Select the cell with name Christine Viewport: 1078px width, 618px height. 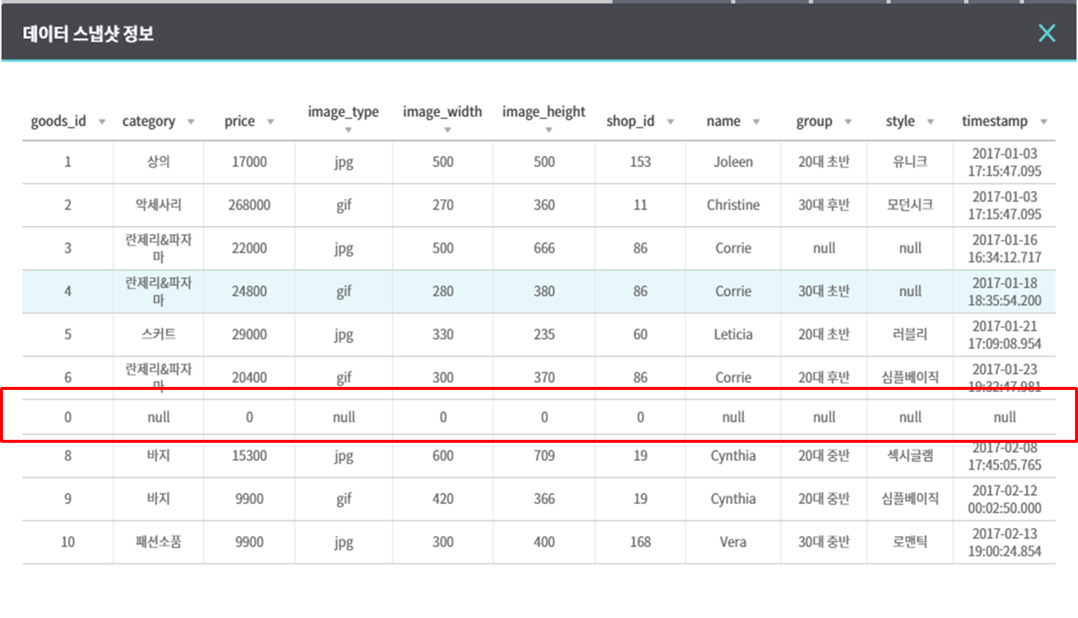point(733,205)
